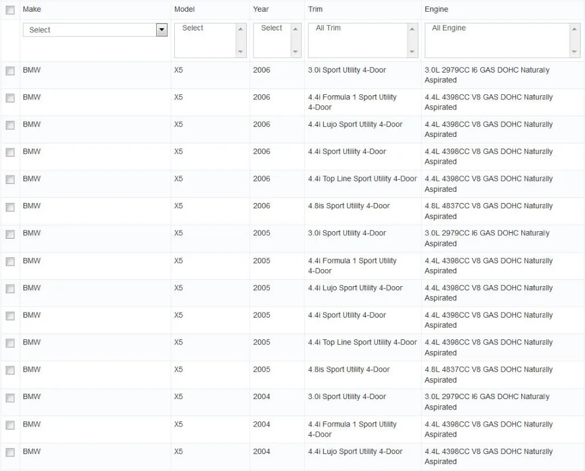Click the Make column header
Image resolution: width=585 pixels, height=471 pixels.
pyautogui.click(x=32, y=9)
